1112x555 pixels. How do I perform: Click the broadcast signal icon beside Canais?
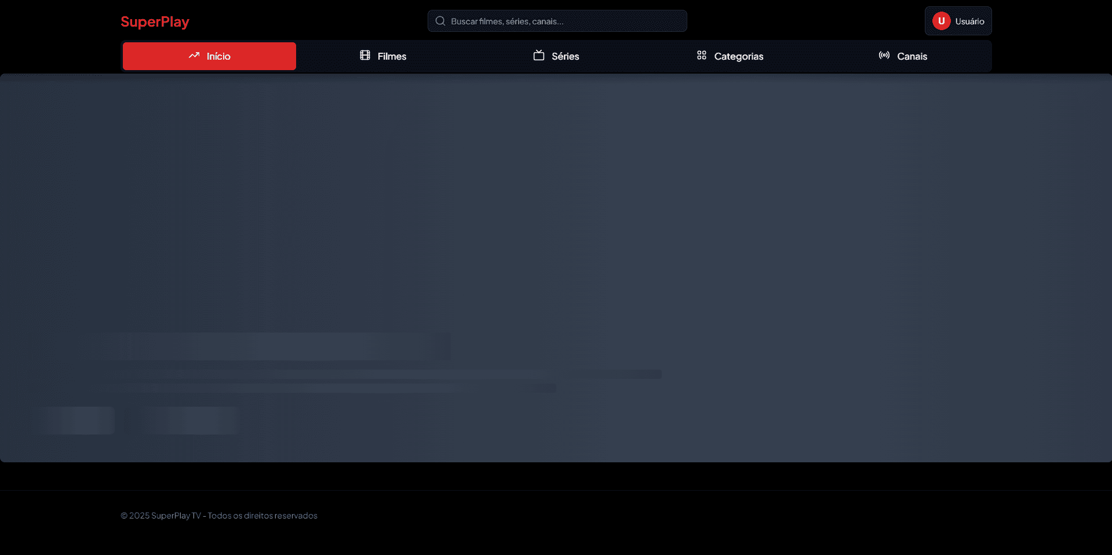(x=884, y=56)
